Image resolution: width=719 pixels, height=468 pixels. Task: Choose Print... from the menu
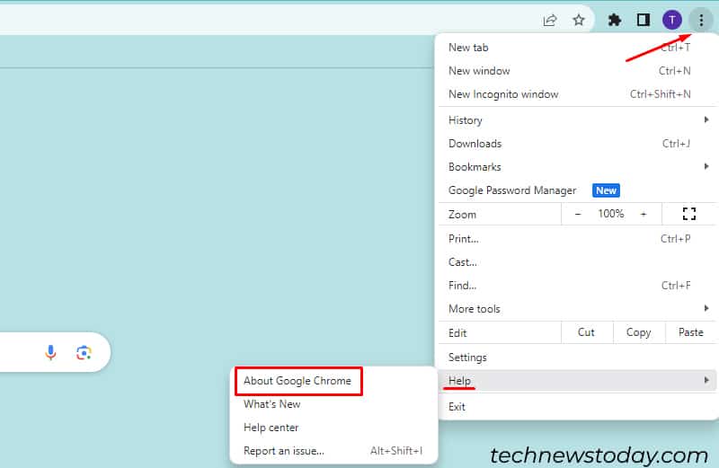click(x=577, y=239)
